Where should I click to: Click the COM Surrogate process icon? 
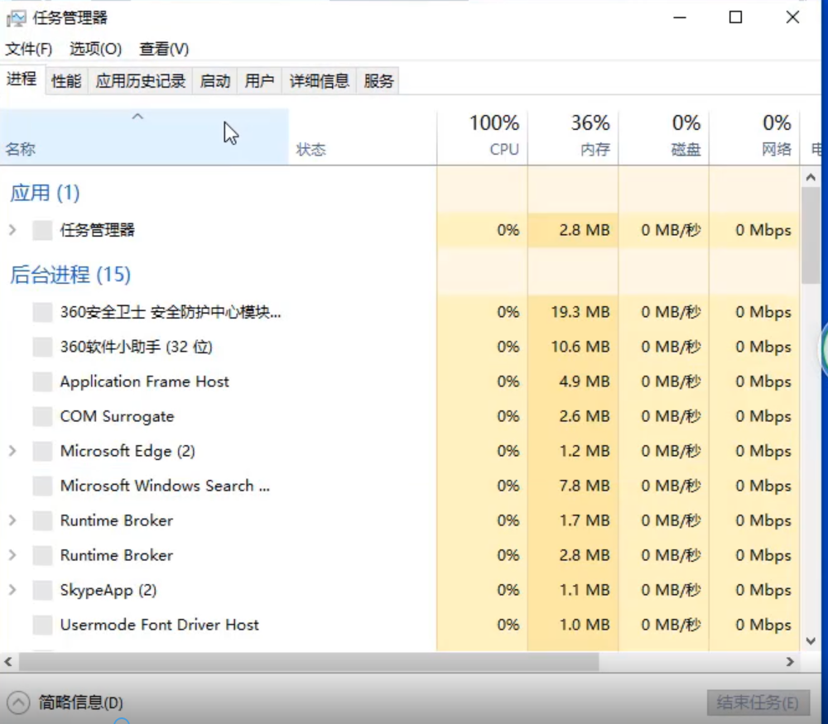tap(42, 417)
